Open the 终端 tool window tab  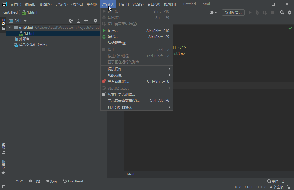tap(51, 181)
